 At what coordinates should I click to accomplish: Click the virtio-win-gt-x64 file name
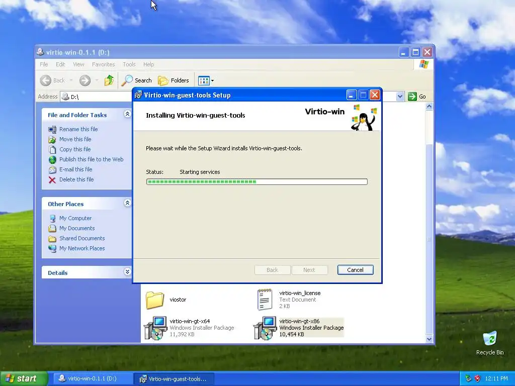(190, 321)
